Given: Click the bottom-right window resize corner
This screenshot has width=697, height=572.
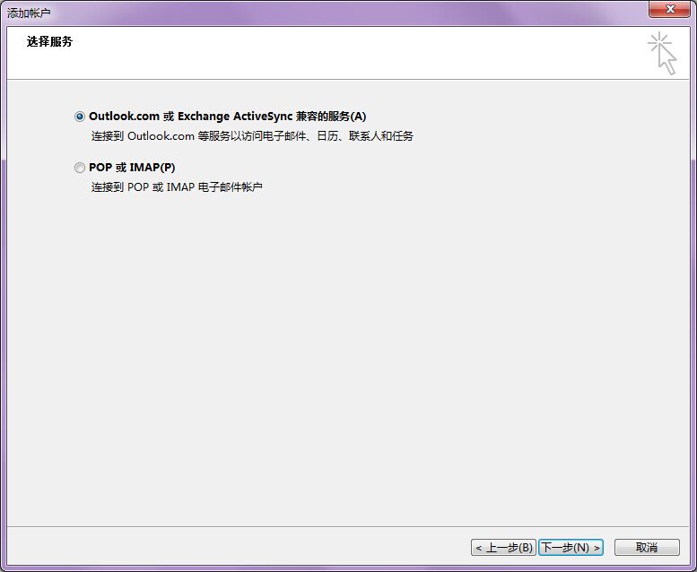Looking at the screenshot, I should (x=692, y=567).
